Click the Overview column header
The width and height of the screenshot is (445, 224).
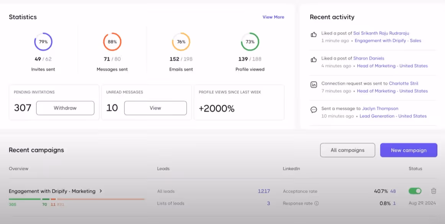[x=19, y=168]
